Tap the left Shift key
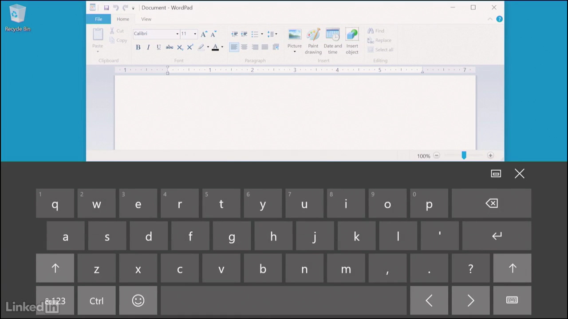 (55, 268)
